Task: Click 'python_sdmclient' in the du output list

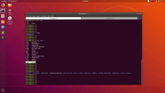Action: [38, 56]
